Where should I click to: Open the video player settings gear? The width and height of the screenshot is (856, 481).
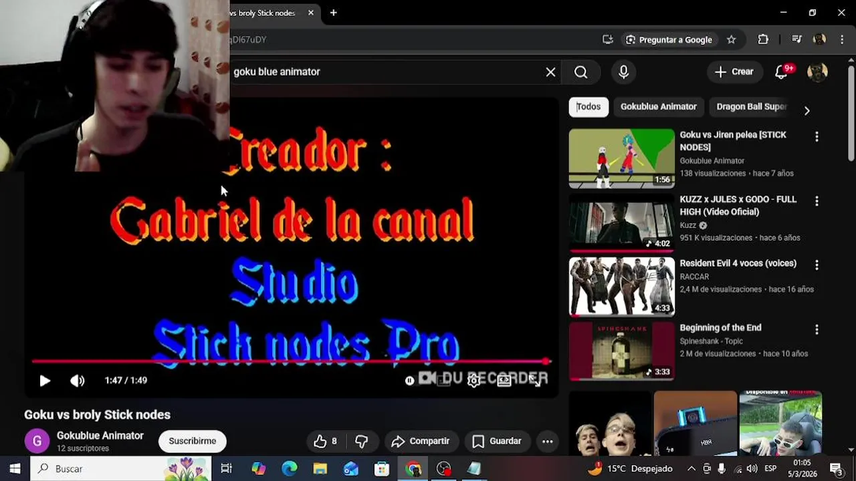(473, 380)
